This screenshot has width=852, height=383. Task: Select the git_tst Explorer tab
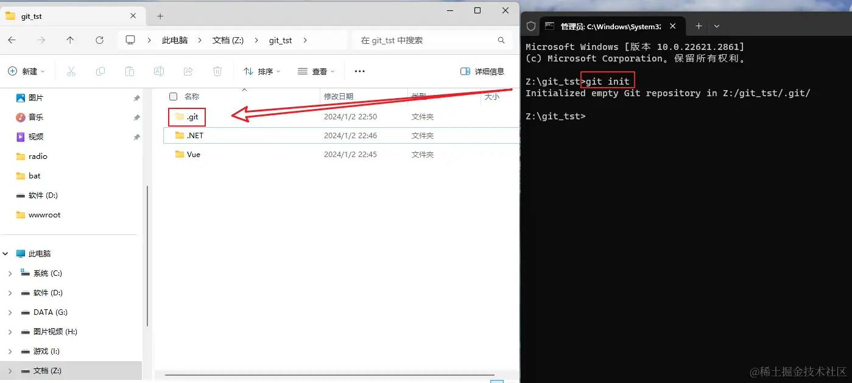[72, 16]
